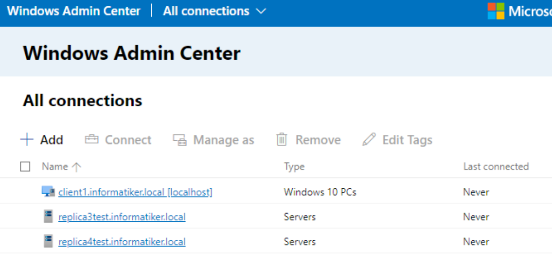
Task: Click the trash can Remove icon
Action: click(x=282, y=140)
